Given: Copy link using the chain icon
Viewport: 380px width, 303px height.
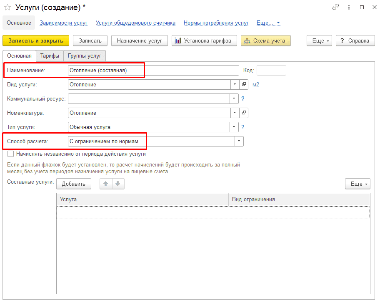Looking at the screenshot, I should coord(335,7).
